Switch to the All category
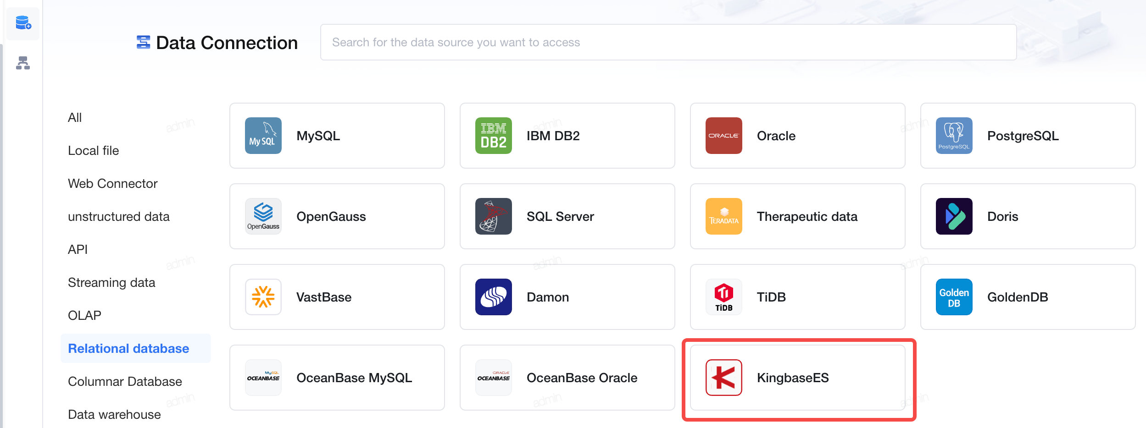 75,117
